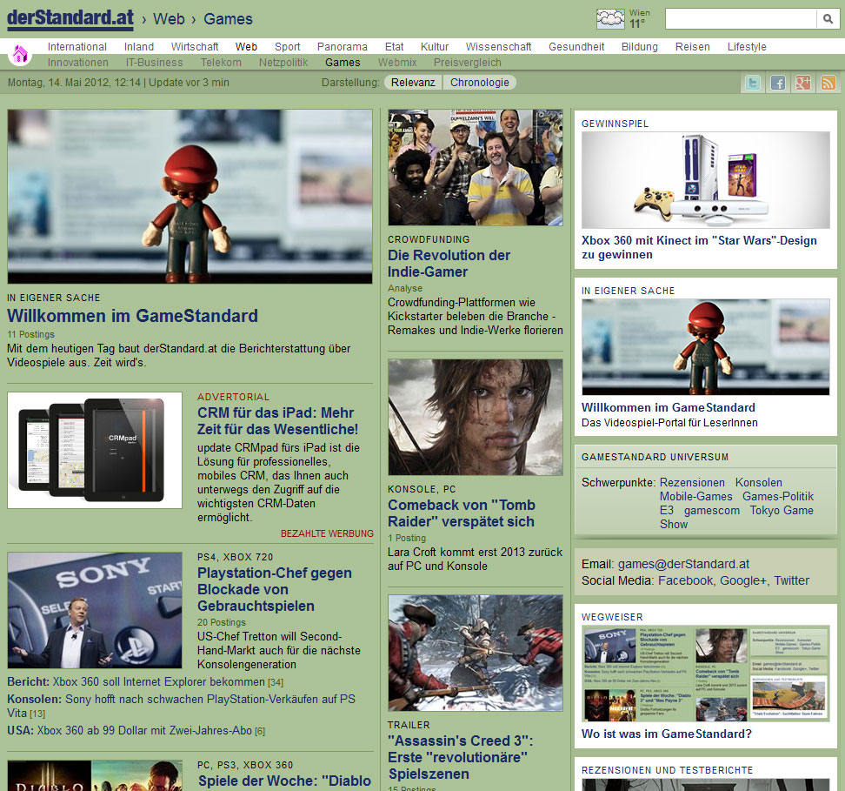
Task: Open the Wien weather cloud icon
Action: pos(610,19)
